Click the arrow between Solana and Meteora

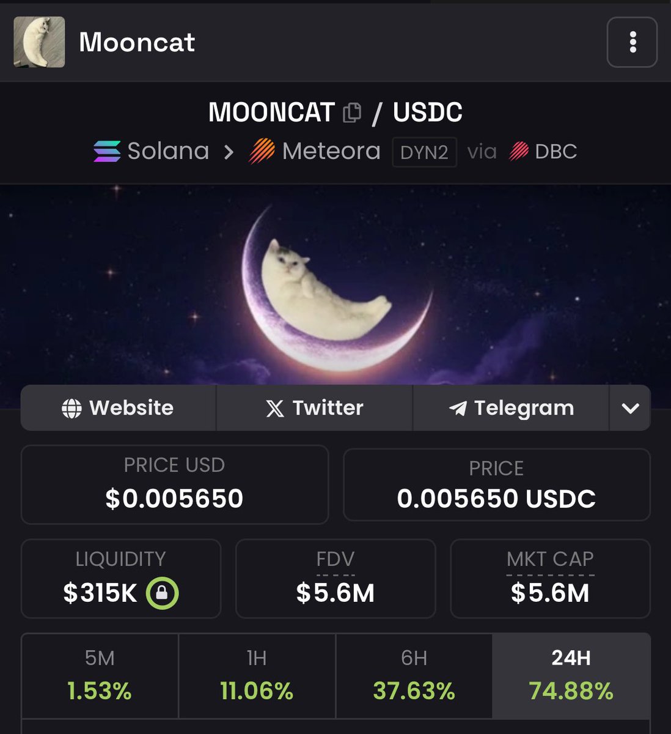pos(229,152)
